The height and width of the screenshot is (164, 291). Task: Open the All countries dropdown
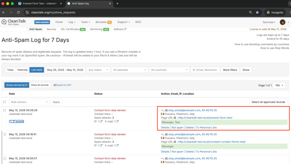point(169,70)
